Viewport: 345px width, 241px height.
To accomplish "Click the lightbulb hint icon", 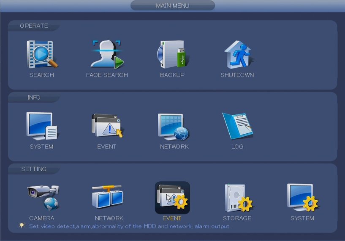I will click(22, 226).
